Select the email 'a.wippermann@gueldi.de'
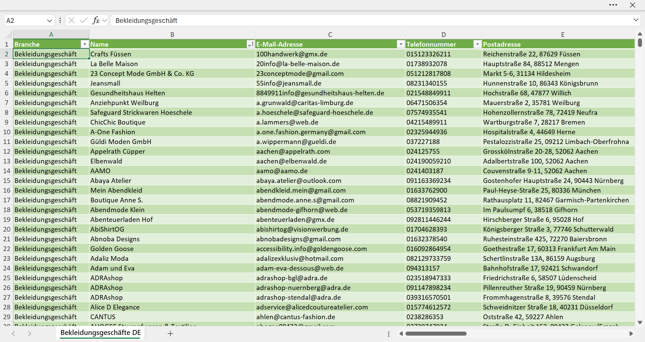Image resolution: width=645 pixels, height=342 pixels. pyautogui.click(x=330, y=142)
